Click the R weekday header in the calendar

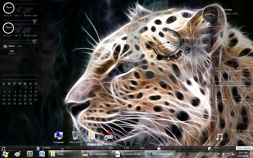[25, 84]
